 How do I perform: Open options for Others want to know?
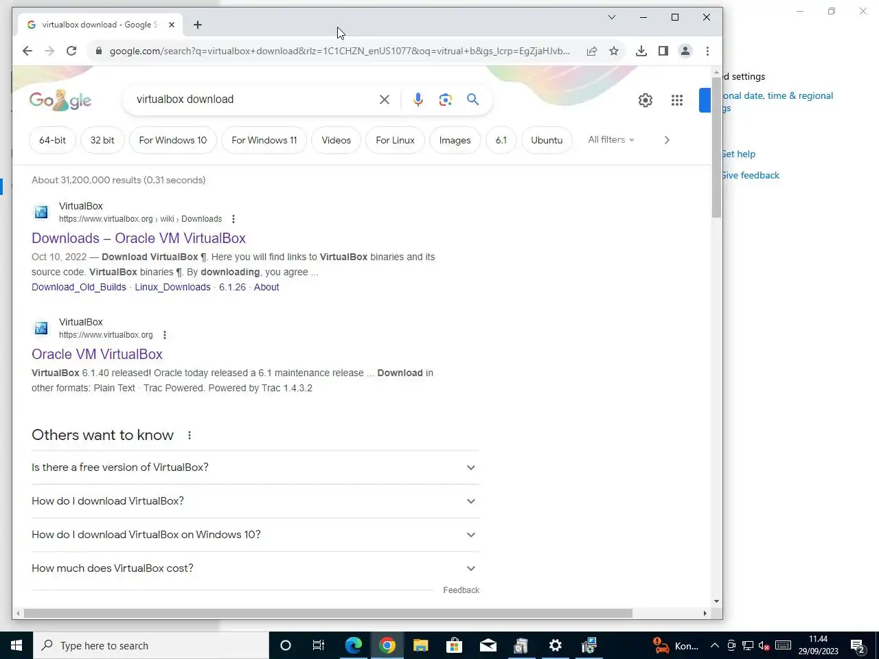click(x=190, y=435)
